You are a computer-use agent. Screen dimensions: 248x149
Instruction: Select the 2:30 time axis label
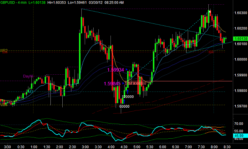73,147
